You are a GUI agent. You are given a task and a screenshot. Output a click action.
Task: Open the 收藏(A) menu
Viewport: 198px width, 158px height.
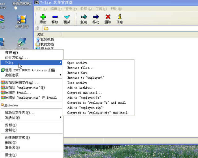tap(86, 9)
